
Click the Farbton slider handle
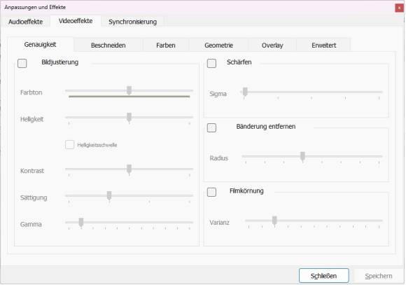click(129, 90)
